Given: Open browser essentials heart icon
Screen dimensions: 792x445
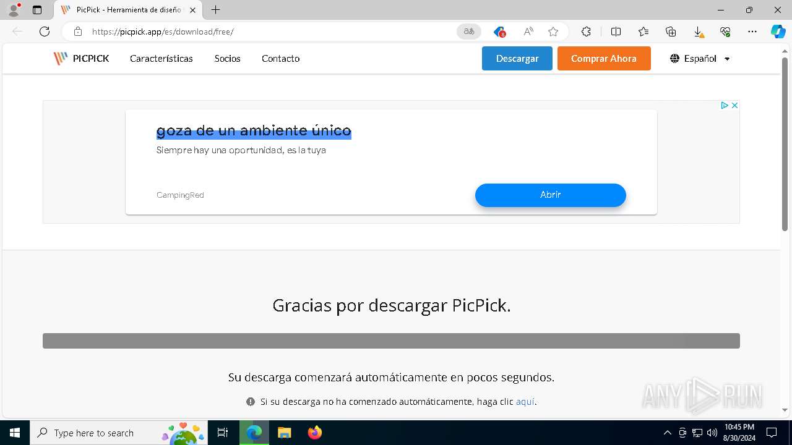Looking at the screenshot, I should [x=725, y=32].
